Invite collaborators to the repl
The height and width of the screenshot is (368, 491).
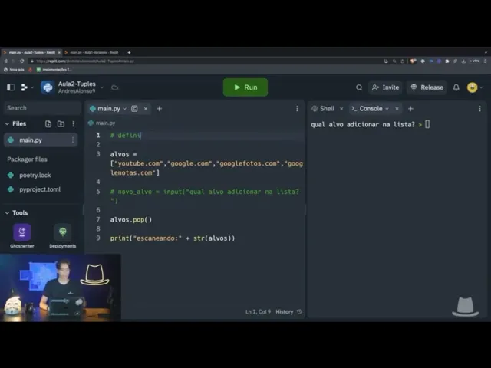385,87
